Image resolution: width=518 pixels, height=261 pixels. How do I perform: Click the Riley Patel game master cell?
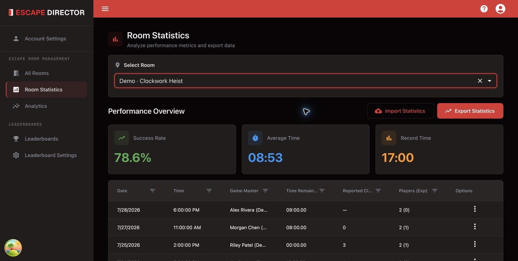[248, 245]
